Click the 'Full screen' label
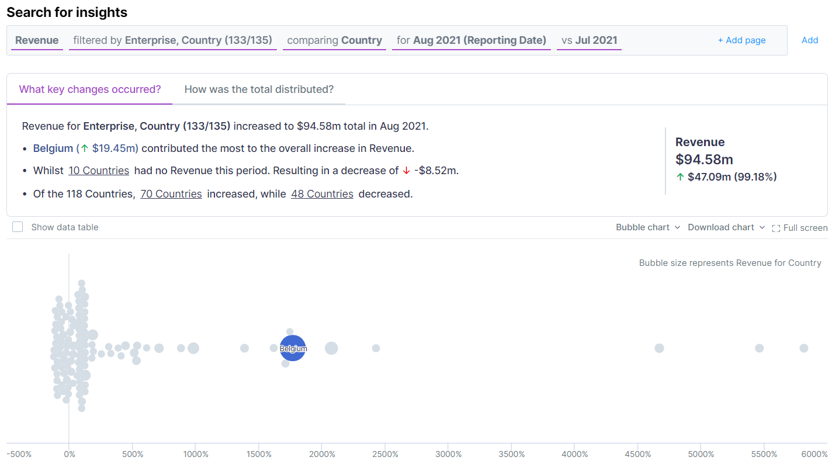The width and height of the screenshot is (839, 464). click(x=805, y=228)
